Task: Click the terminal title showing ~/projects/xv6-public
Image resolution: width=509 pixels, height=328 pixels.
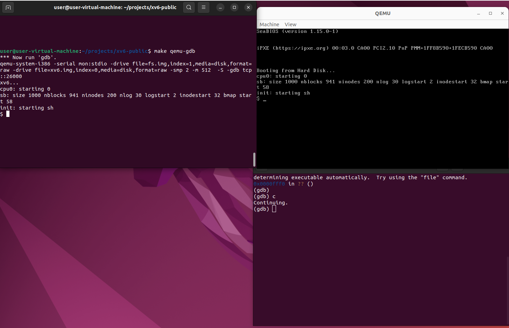Action: 115,7
